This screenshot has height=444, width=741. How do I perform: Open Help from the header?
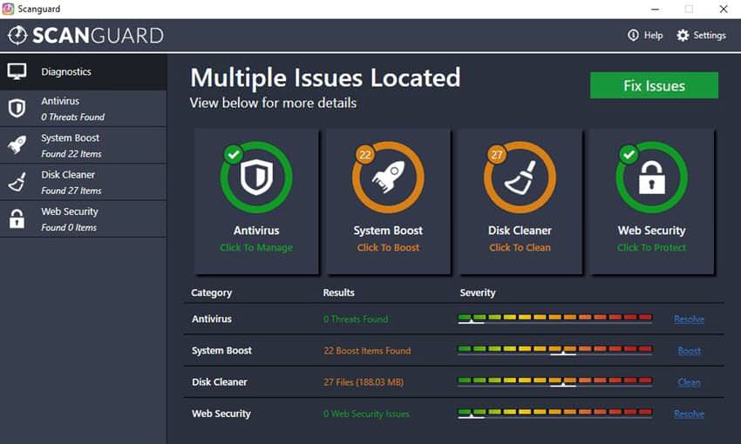pyautogui.click(x=645, y=36)
